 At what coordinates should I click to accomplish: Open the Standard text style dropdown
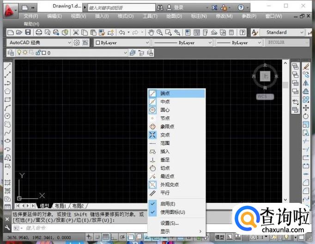point(282,32)
